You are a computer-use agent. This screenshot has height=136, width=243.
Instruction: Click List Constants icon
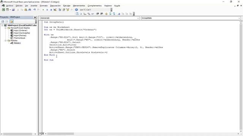tap(81, 14)
